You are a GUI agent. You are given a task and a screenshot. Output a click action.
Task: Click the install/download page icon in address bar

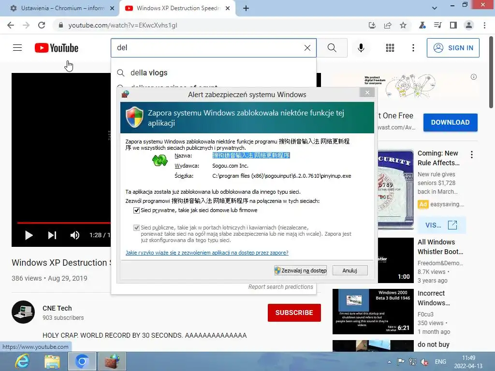[x=372, y=25]
